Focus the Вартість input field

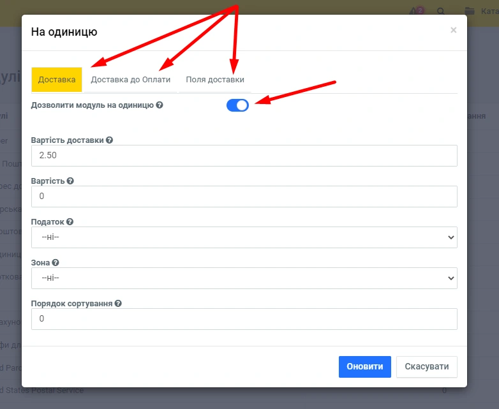point(244,197)
